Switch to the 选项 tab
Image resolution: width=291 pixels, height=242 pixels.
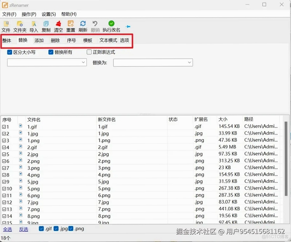coord(124,40)
